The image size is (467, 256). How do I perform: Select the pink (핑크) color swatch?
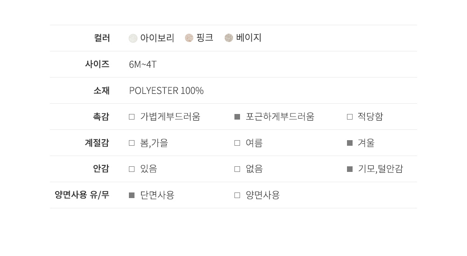tap(189, 38)
